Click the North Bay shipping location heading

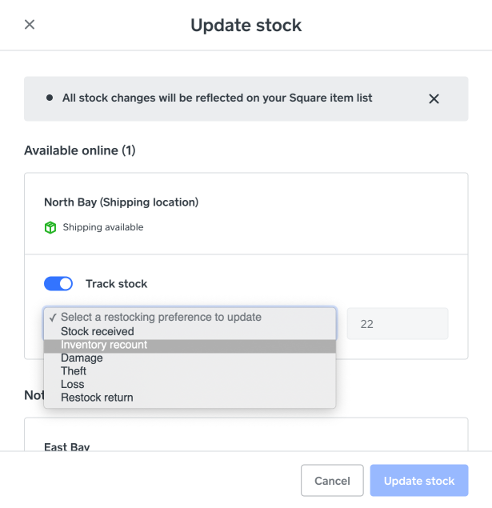[121, 202]
